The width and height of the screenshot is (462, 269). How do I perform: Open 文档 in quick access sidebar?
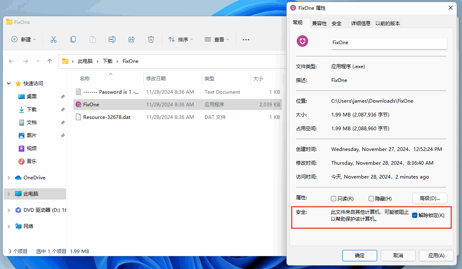point(32,123)
